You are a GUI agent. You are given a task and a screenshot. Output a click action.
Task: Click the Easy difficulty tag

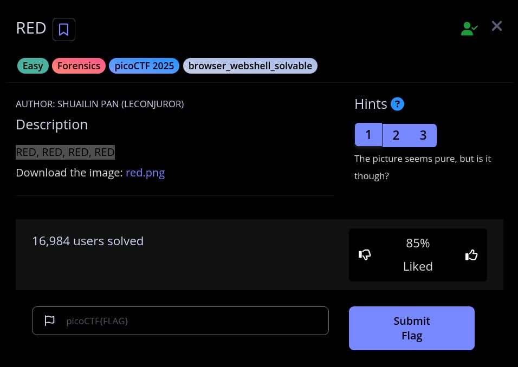(33, 66)
